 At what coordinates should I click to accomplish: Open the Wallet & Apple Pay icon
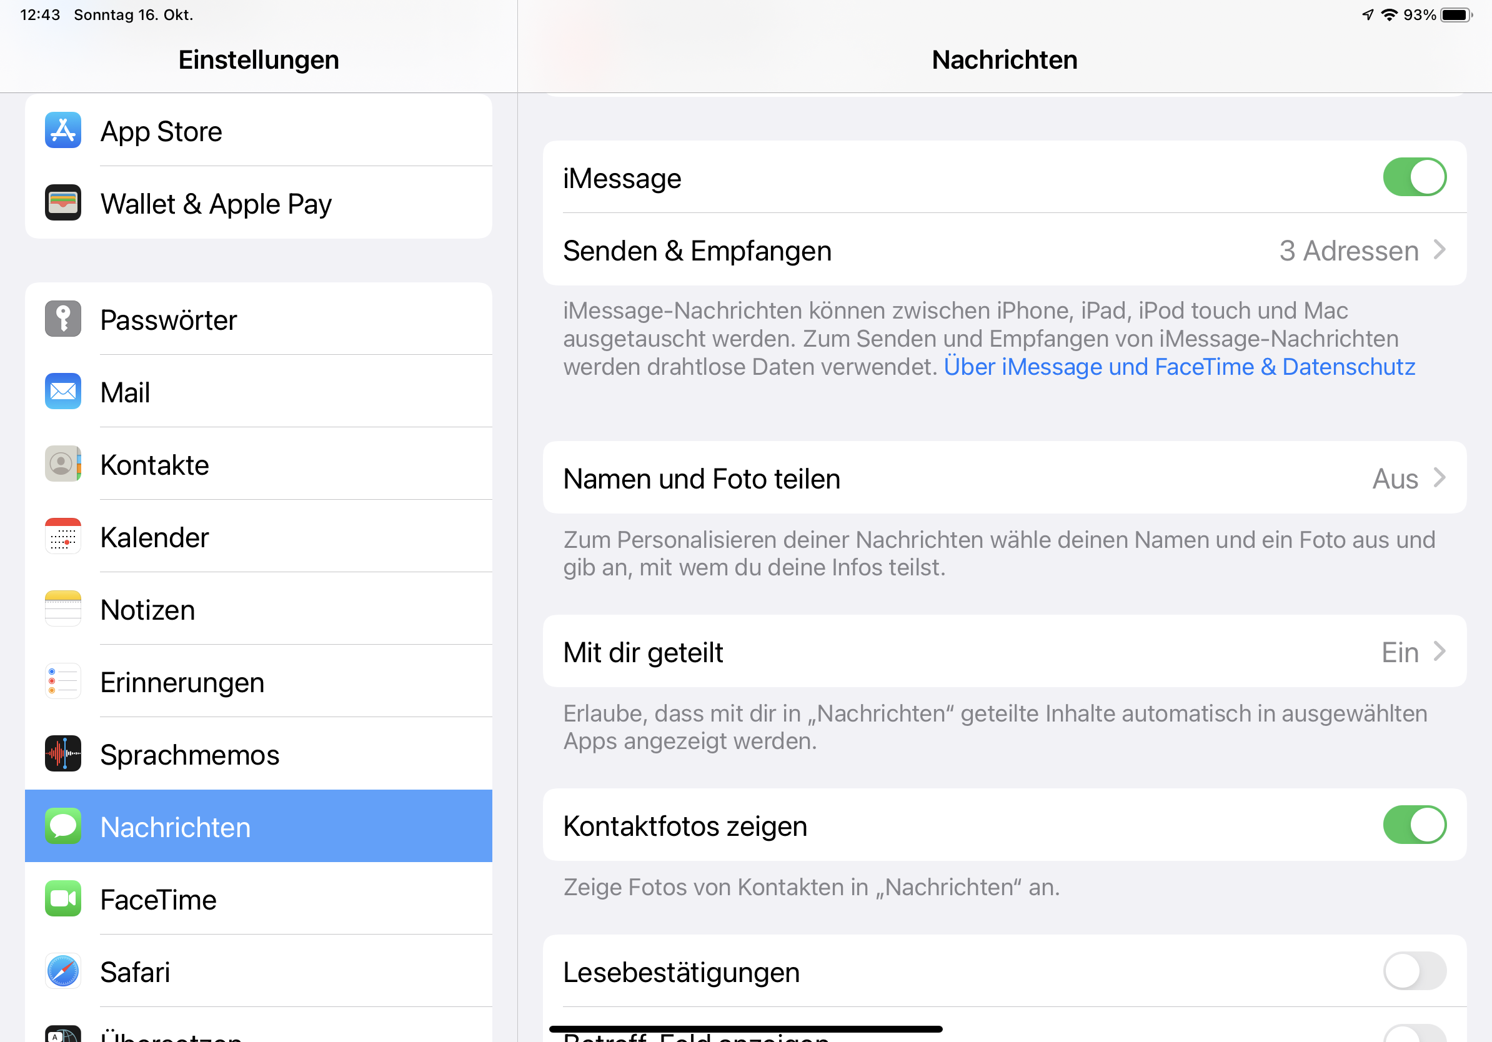[63, 203]
